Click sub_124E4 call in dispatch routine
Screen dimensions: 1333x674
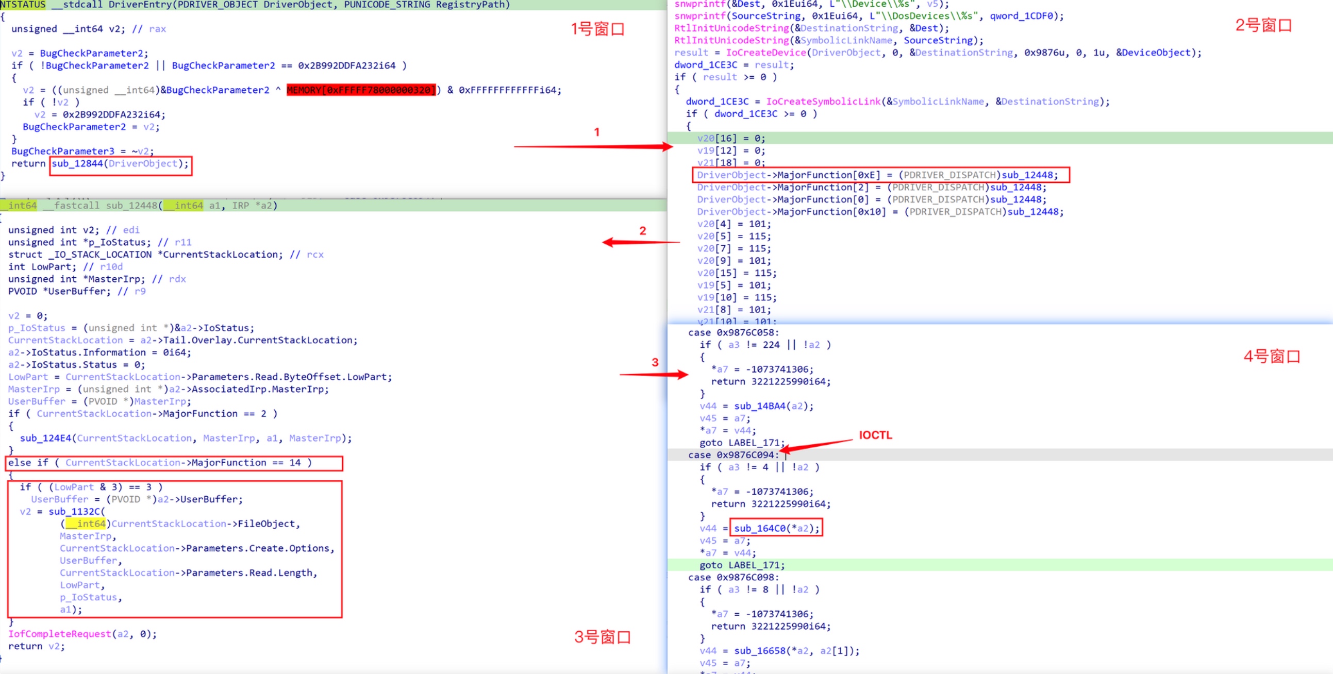(45, 438)
